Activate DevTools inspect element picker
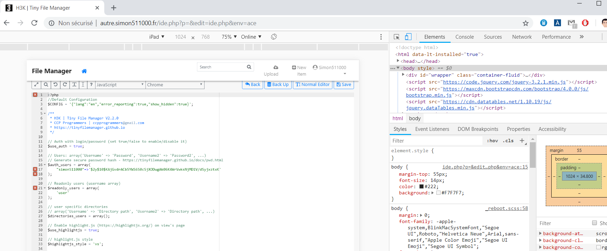Image resolution: width=607 pixels, height=251 pixels. (x=397, y=37)
